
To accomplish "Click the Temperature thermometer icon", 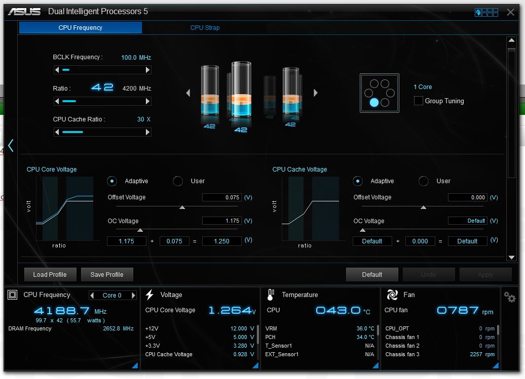I will click(271, 294).
